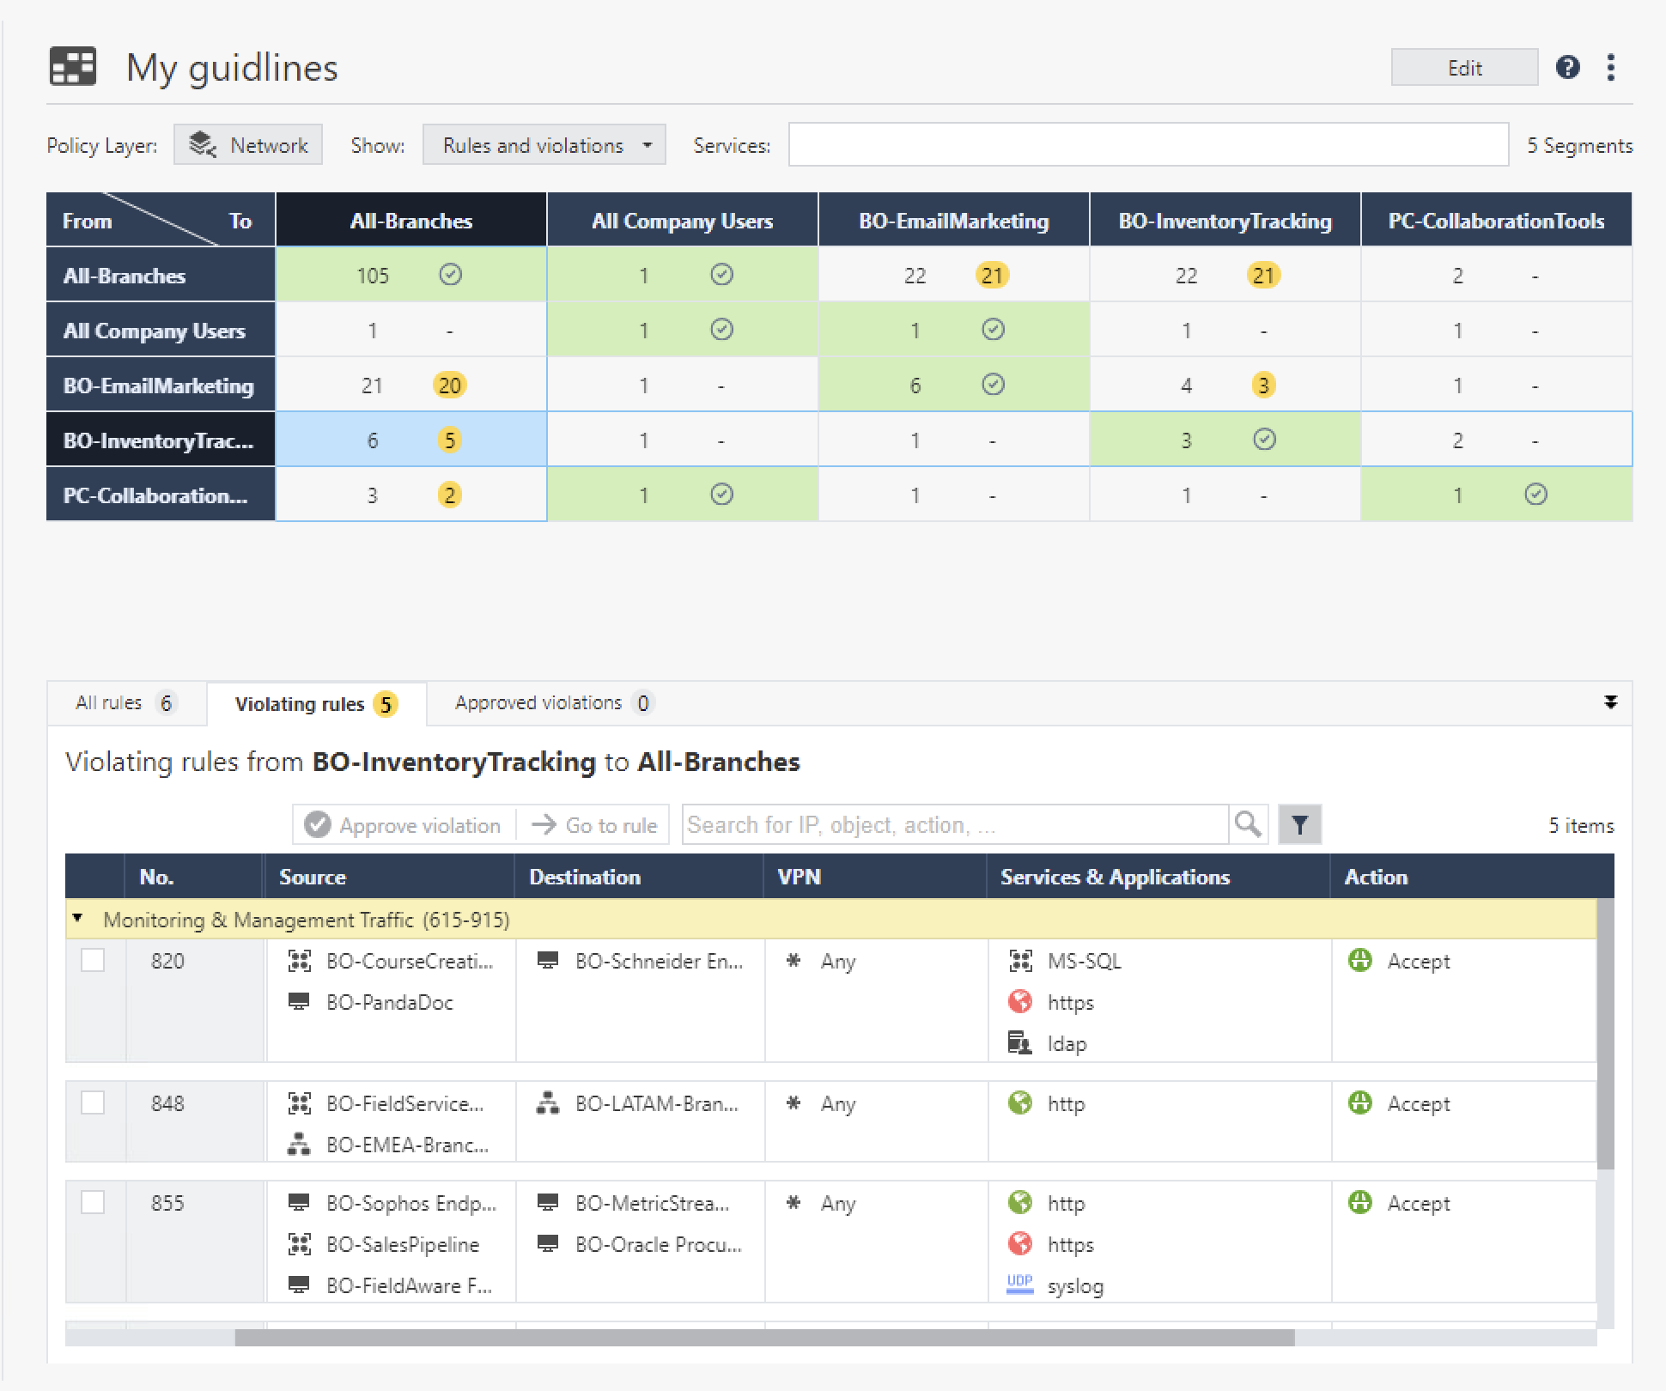The image size is (1666, 1391).
Task: Click the All Company Users row header
Action: (x=161, y=331)
